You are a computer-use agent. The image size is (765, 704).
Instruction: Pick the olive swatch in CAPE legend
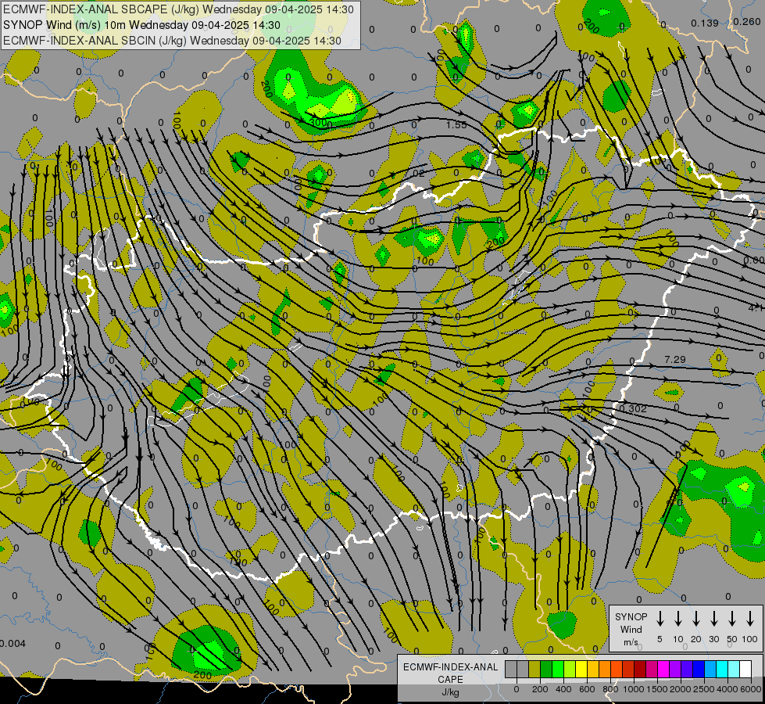pyautogui.click(x=534, y=669)
